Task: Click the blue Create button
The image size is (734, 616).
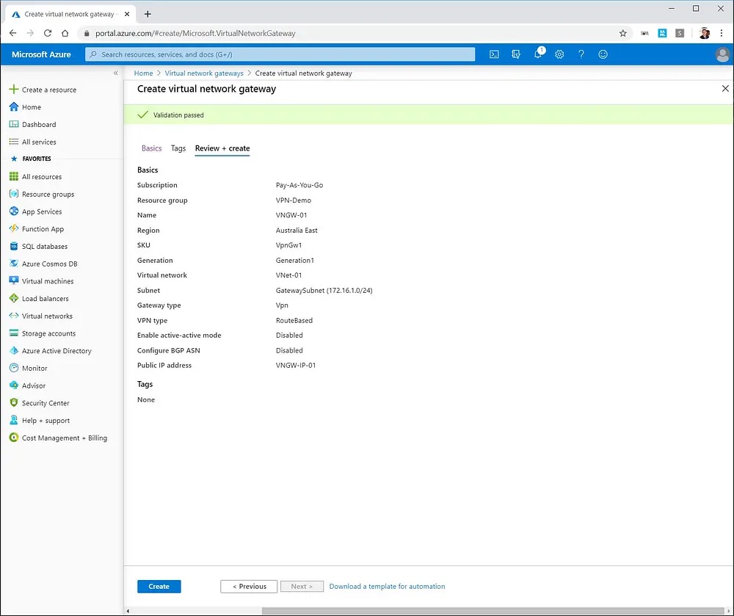Action: pyautogui.click(x=159, y=586)
